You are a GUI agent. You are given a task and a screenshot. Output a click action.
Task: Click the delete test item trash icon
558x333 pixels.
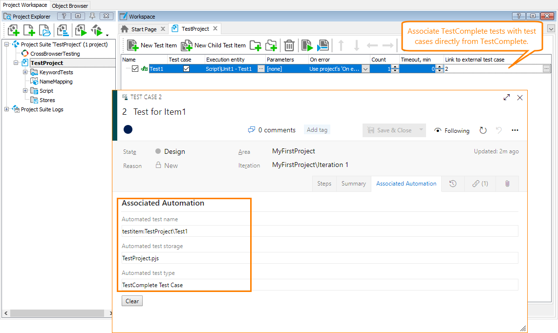coord(289,45)
